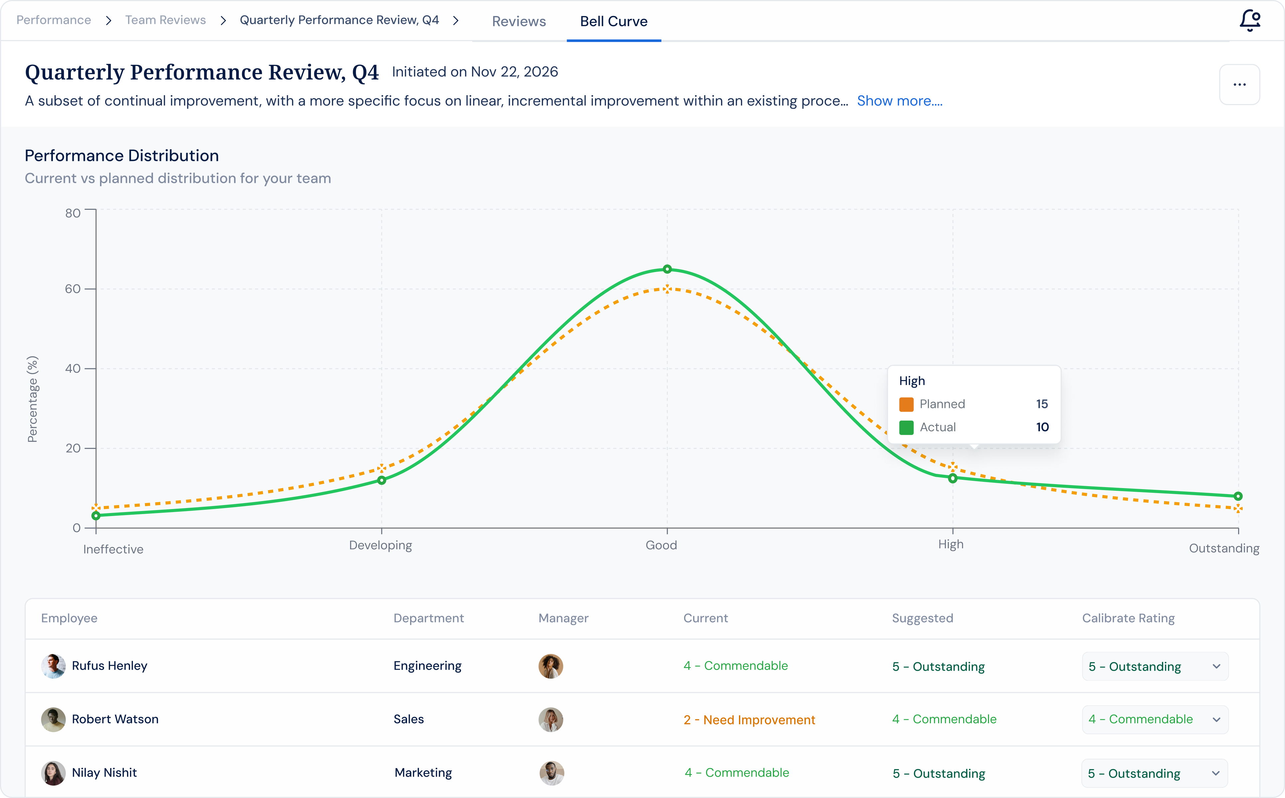This screenshot has height=798, width=1285.
Task: Click manager avatar in Rufus Henley row
Action: point(550,666)
